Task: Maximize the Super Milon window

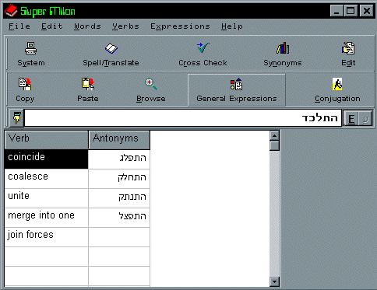Action: (x=351, y=11)
